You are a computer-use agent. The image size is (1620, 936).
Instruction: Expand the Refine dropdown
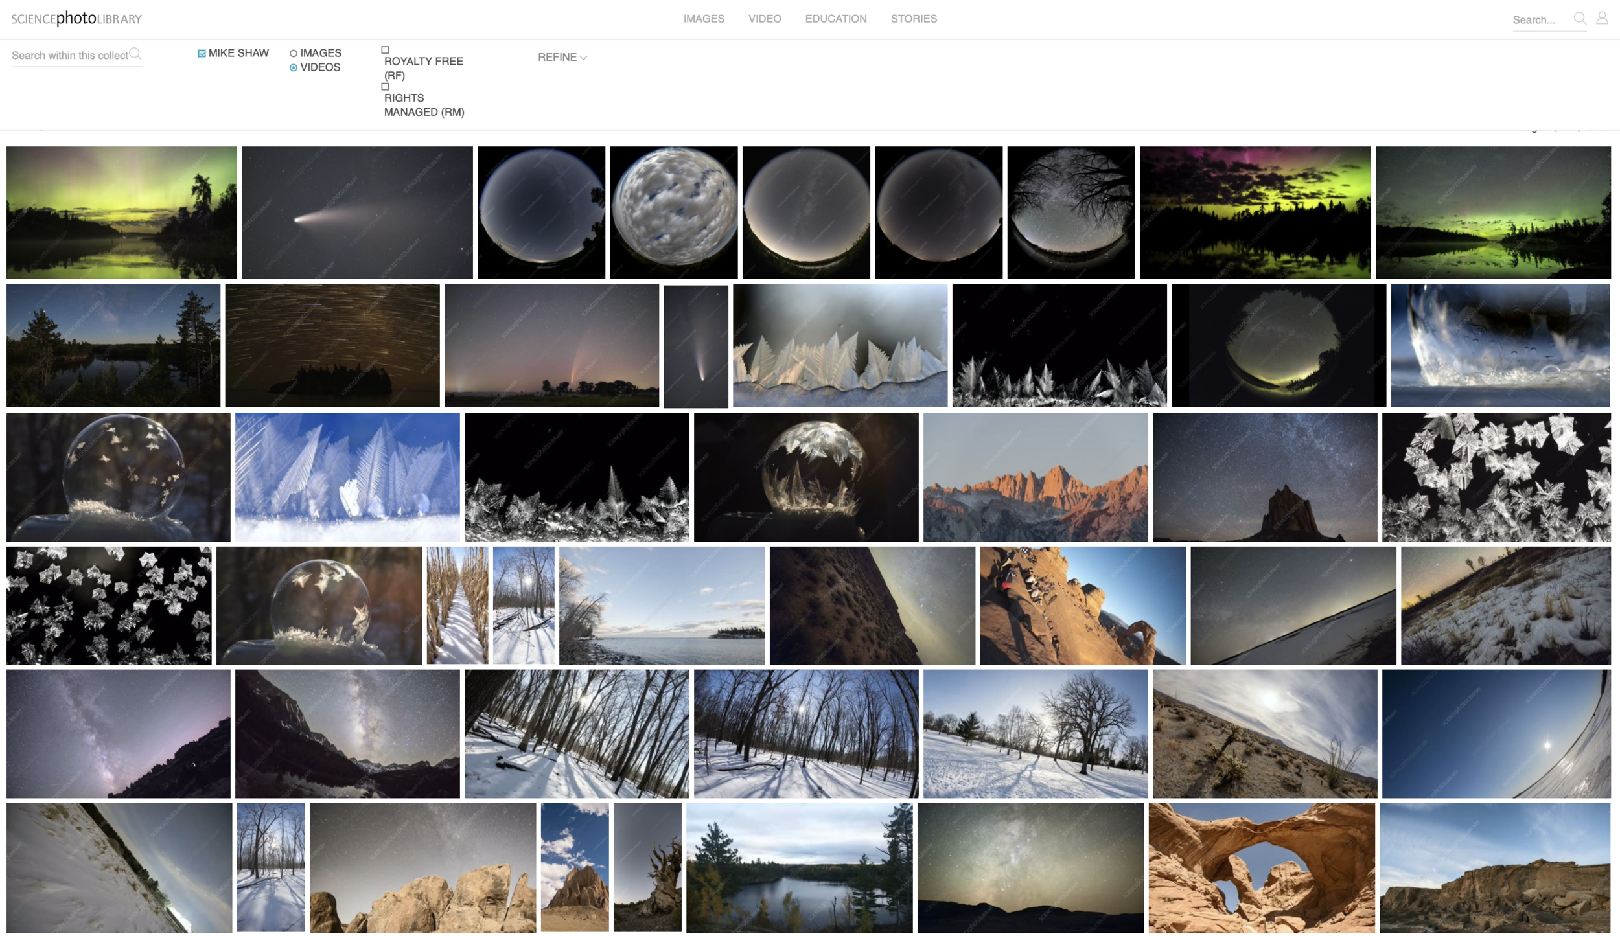point(562,58)
